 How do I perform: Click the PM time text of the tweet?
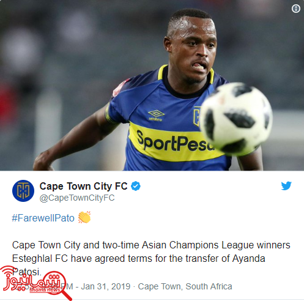coord(65,286)
